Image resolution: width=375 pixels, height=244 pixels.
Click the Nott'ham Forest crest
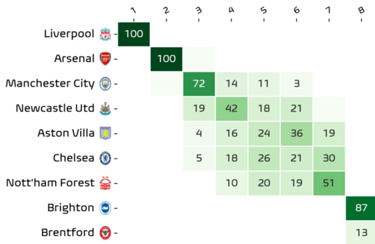pyautogui.click(x=105, y=183)
